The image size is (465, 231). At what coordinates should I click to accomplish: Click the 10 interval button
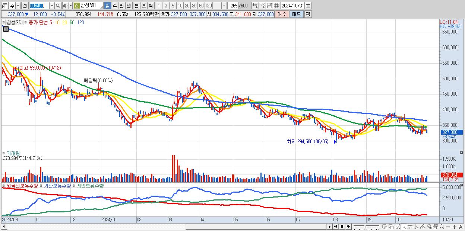click(180, 6)
